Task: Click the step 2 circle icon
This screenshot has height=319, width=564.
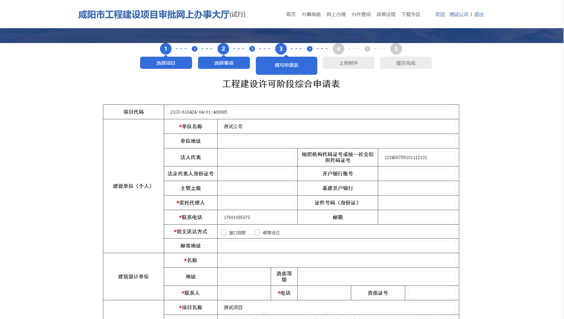Action: [x=223, y=49]
